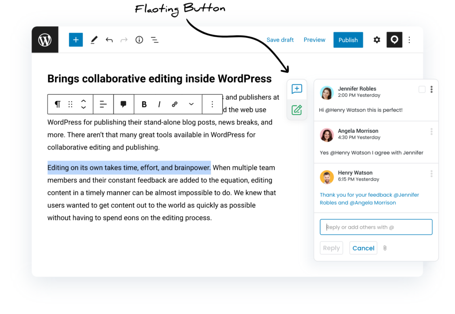The height and width of the screenshot is (314, 455).
Task: Click the floating green suggestion edit button
Action: (x=297, y=110)
